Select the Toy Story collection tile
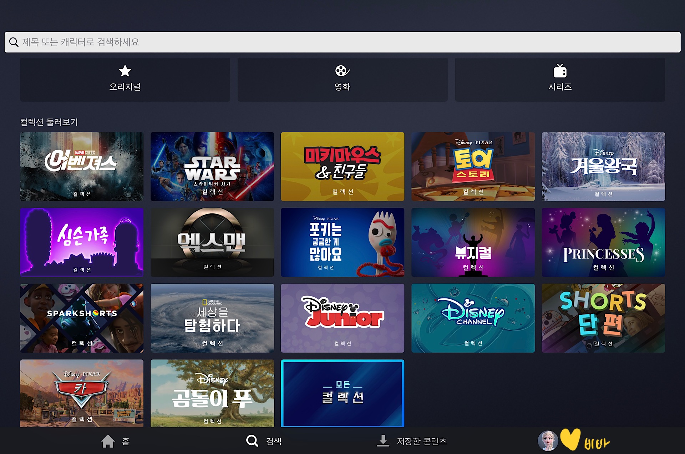685x454 pixels. coord(473,166)
